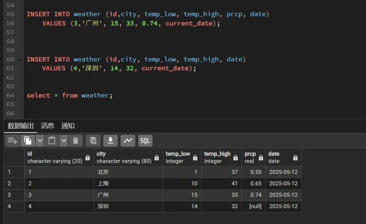Collapse the code fold arrow at line 60
Screen dimensions: 366x224
tap(20, 60)
